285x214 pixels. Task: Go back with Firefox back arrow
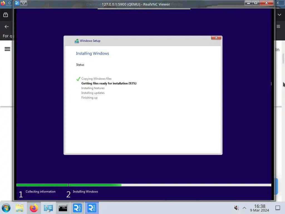(7, 27)
